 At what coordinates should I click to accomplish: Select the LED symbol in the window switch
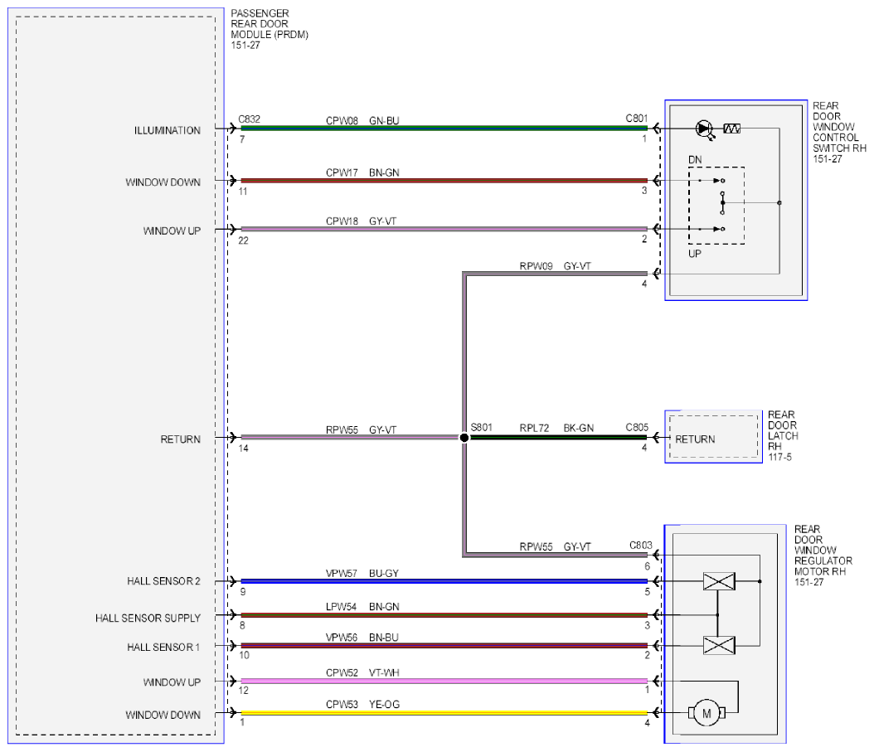[705, 129]
